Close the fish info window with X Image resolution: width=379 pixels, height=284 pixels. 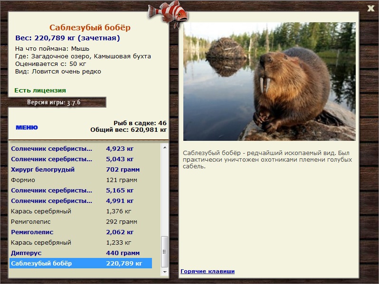(x=370, y=8)
